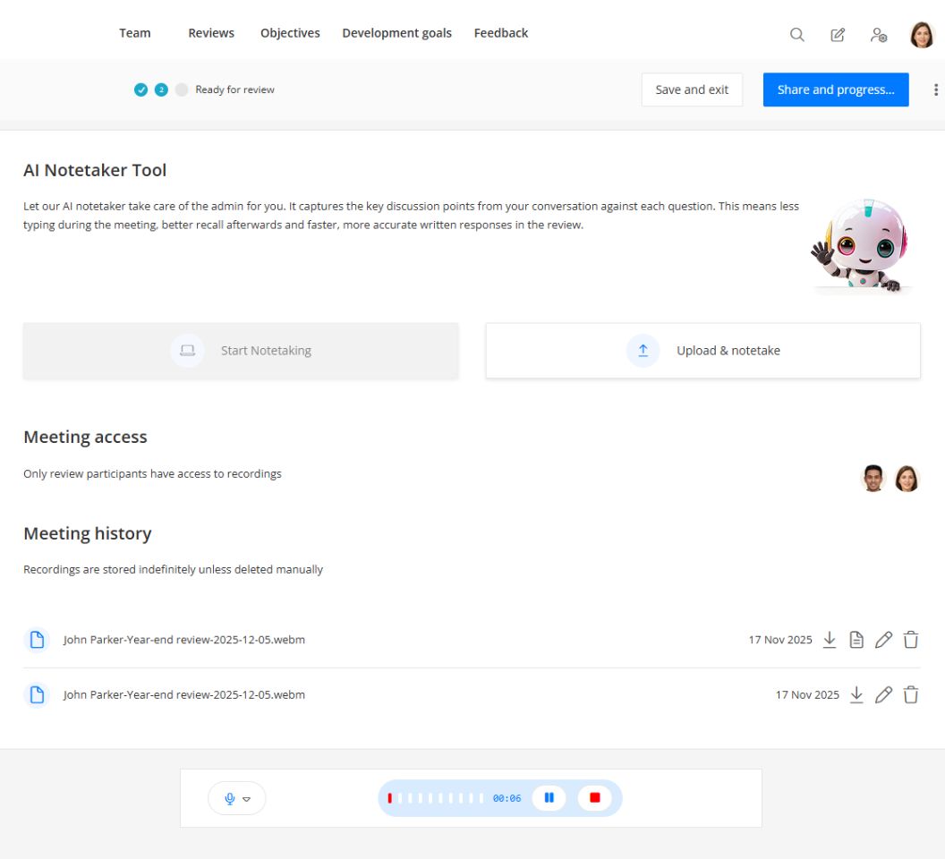Click the 00:06 recording timer

click(x=507, y=798)
